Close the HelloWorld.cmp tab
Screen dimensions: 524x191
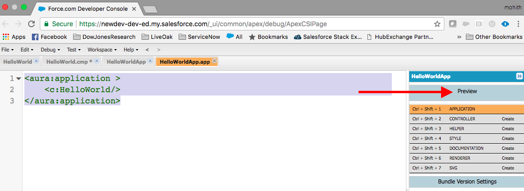point(97,61)
